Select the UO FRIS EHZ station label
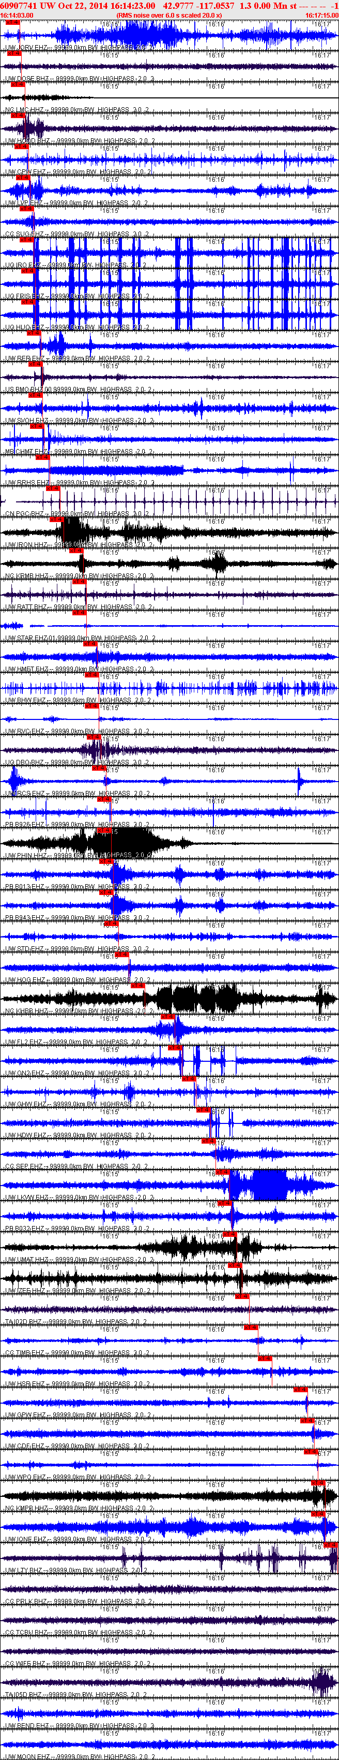Screen dimensions: 339x1760 click(x=77, y=296)
